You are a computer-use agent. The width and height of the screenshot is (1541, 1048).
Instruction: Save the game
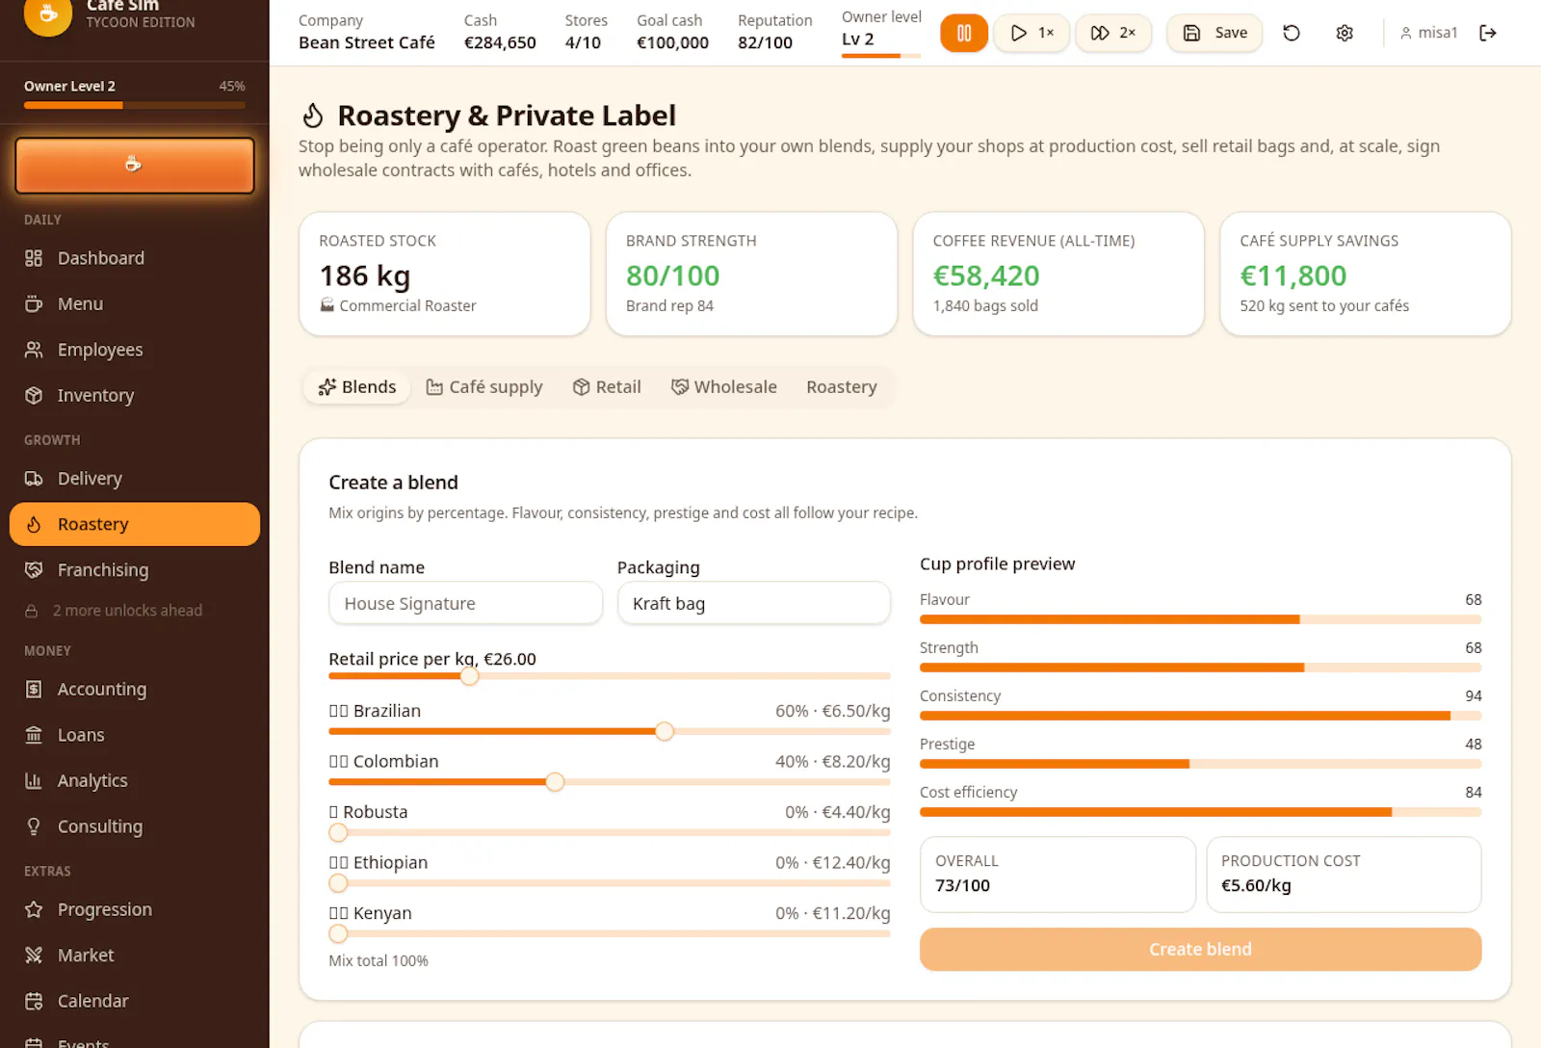coord(1215,34)
